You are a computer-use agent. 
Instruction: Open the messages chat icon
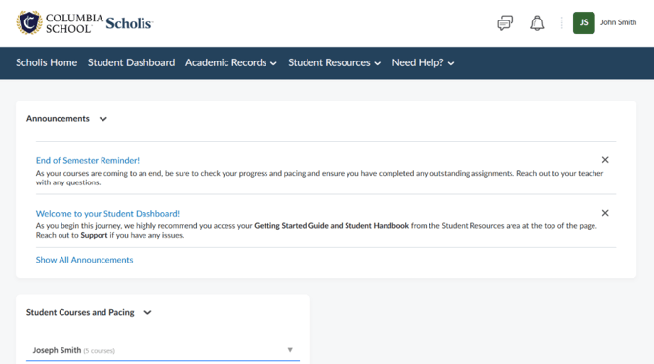(505, 22)
